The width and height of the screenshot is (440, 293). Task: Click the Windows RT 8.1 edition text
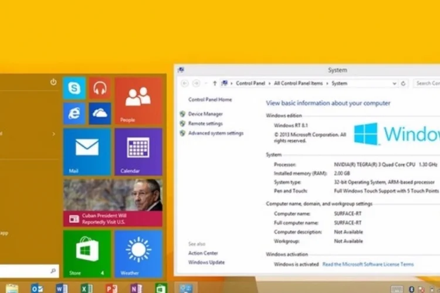(291, 125)
